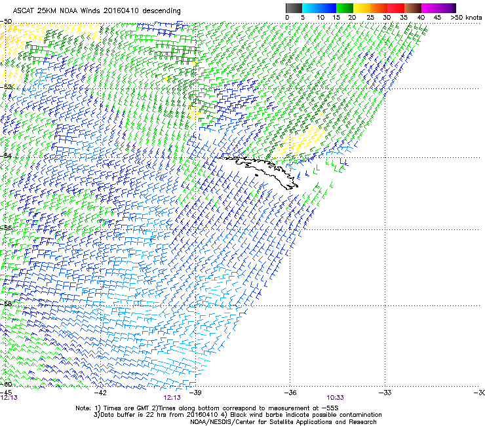Screen dimensions: 485x426
Task: Click the 'Times are GMT' note line
Action: point(206,408)
